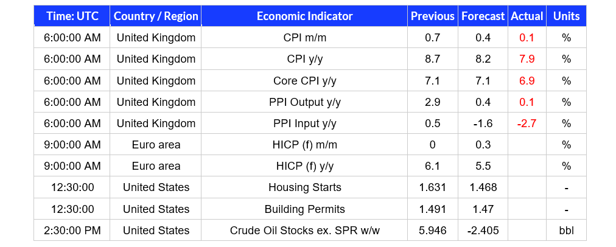Select the HICP (f) m/m cell

coord(304,145)
